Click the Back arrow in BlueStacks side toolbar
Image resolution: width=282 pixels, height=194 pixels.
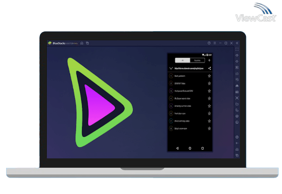point(237,143)
